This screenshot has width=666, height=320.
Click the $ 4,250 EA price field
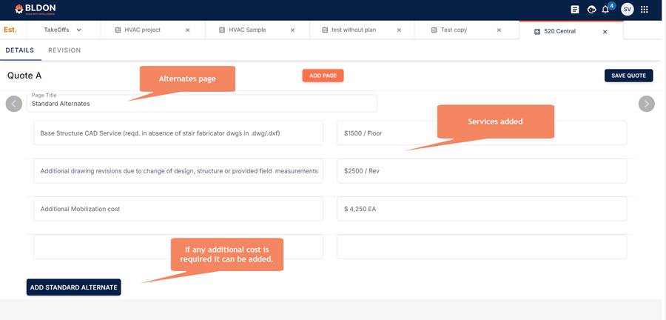point(481,209)
